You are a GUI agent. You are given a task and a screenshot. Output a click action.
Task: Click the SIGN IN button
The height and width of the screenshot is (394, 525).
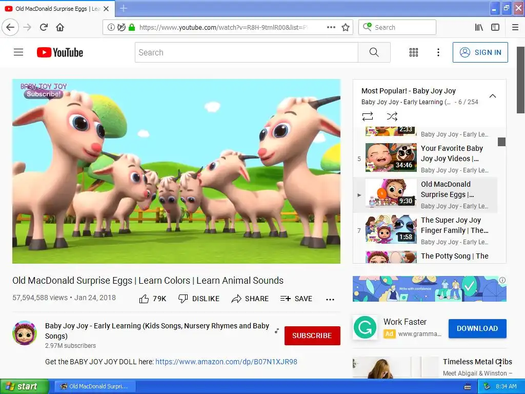(480, 52)
